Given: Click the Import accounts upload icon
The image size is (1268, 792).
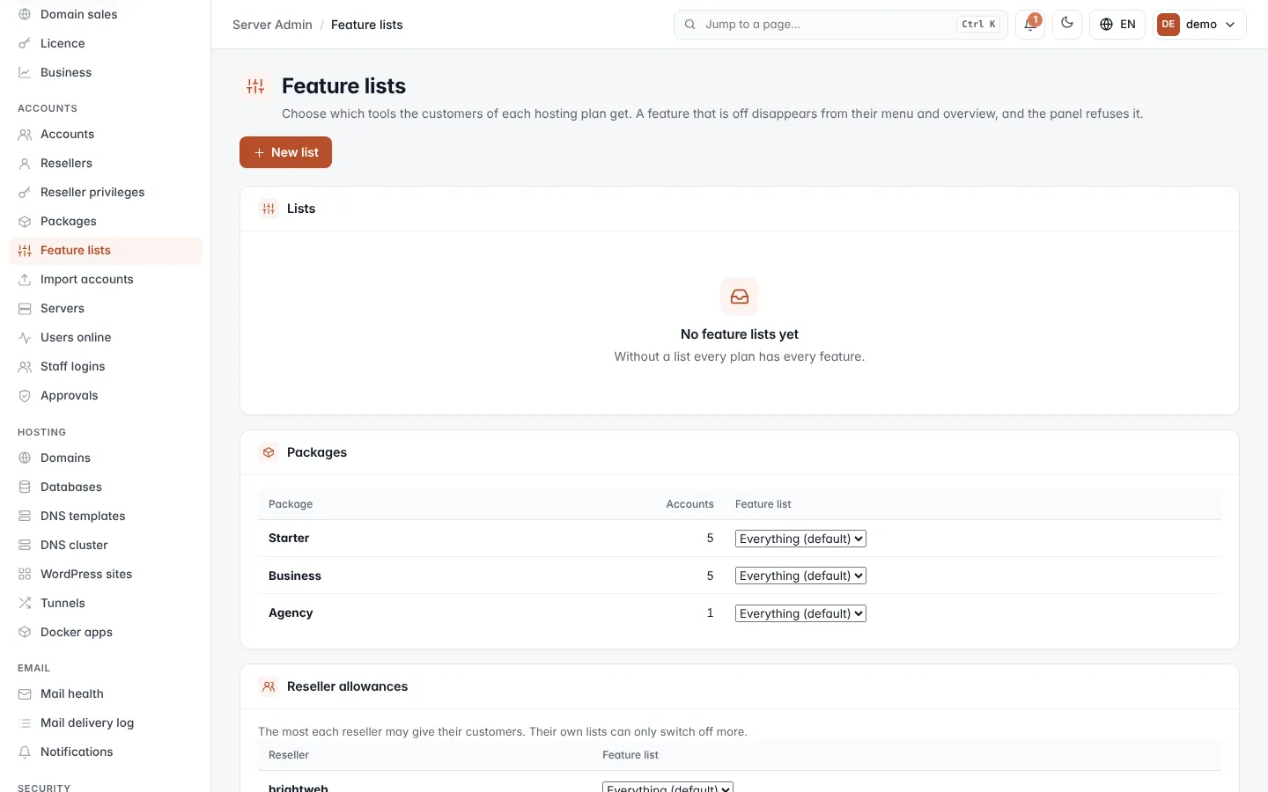Looking at the screenshot, I should (25, 279).
